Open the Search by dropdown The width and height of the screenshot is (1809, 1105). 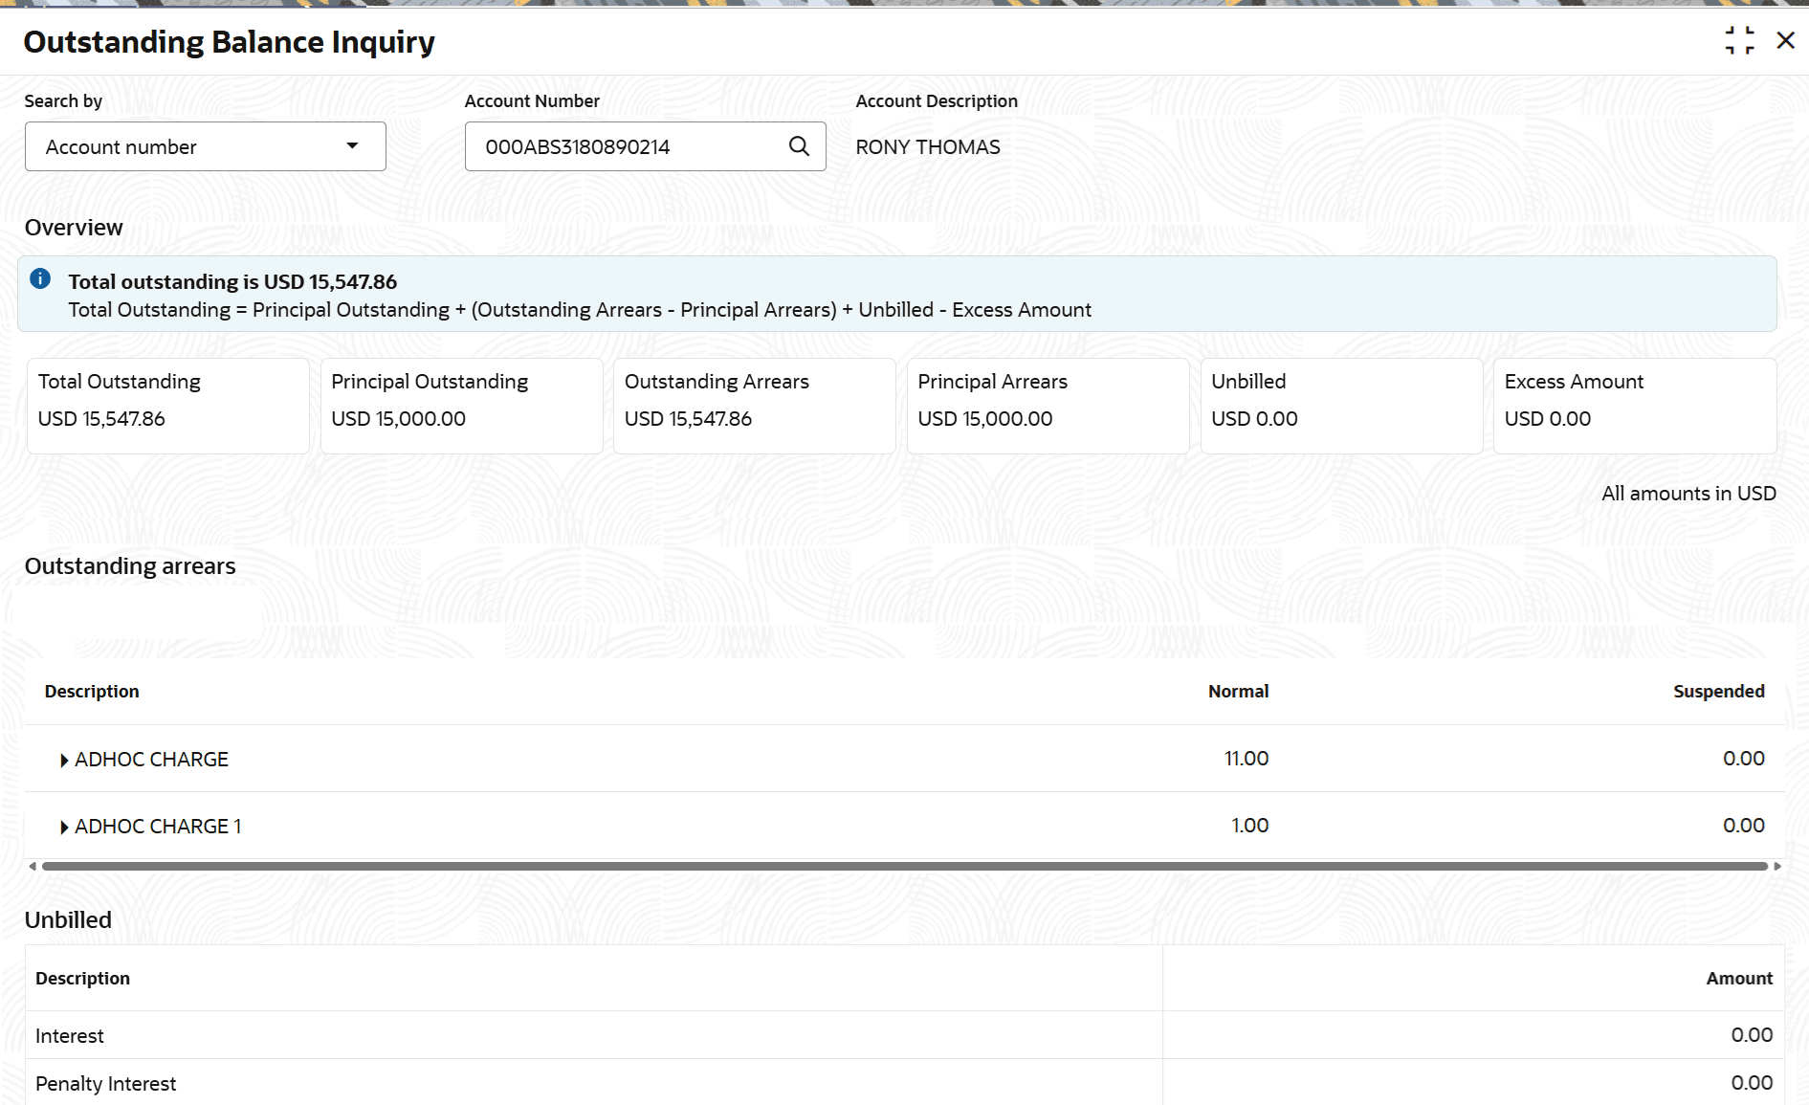tap(206, 146)
